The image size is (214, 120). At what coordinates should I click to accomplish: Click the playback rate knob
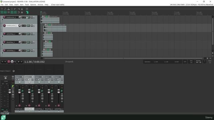coord(204,62)
